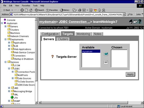Stop page loading with Stop icon
The width and height of the screenshot is (144, 108).
22,10
